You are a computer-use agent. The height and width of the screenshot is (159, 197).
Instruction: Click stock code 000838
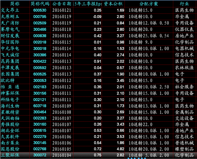tap(40, 36)
